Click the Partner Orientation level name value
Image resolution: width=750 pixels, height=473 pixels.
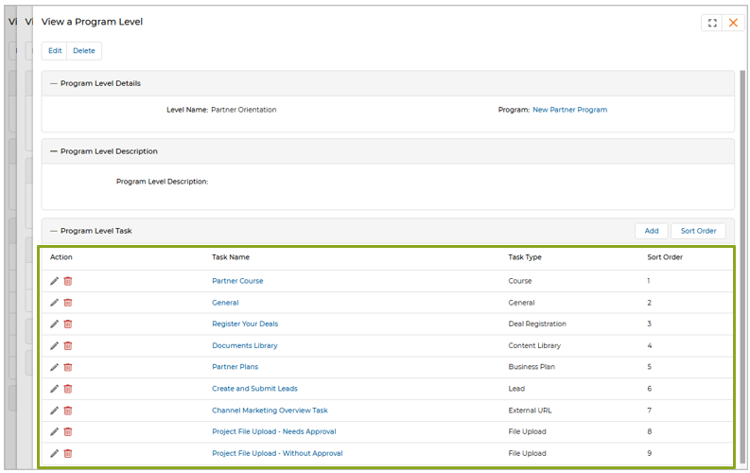(243, 110)
